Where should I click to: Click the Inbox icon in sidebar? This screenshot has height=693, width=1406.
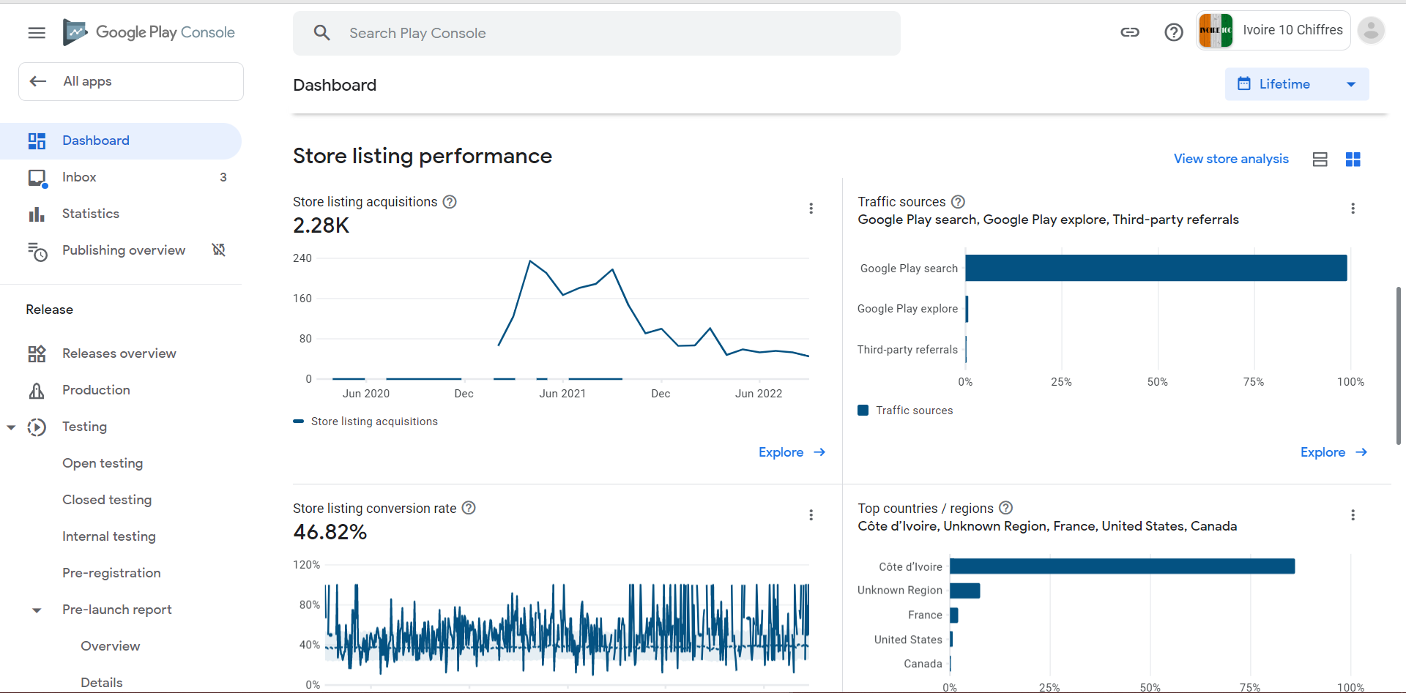(x=37, y=178)
